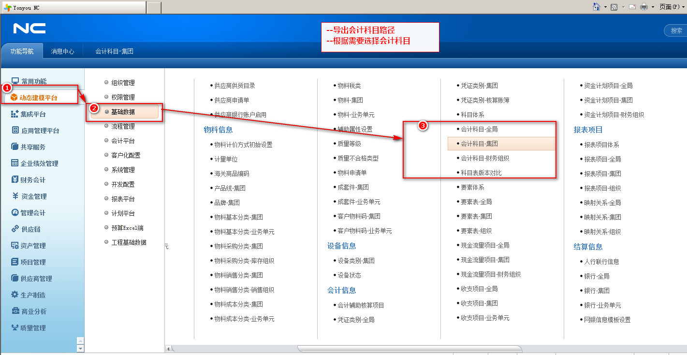Open the 会计科目-全局 link
Image resolution: width=687 pixels, height=355 pixels.
point(479,129)
